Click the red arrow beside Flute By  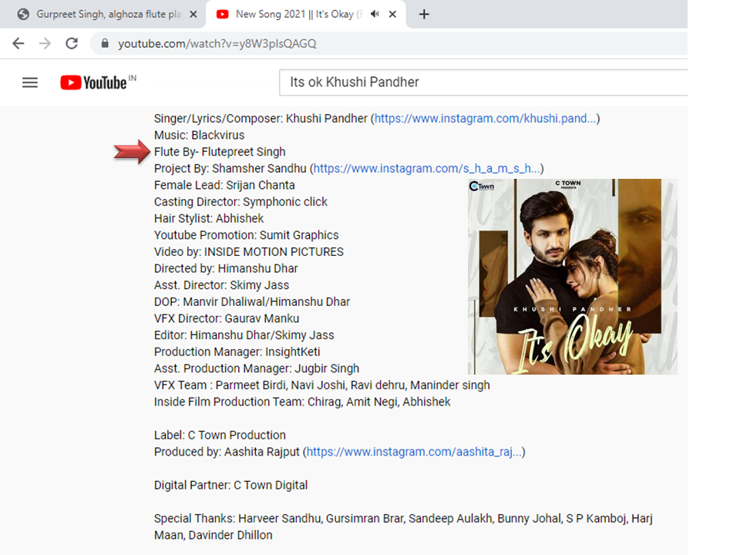[131, 153]
